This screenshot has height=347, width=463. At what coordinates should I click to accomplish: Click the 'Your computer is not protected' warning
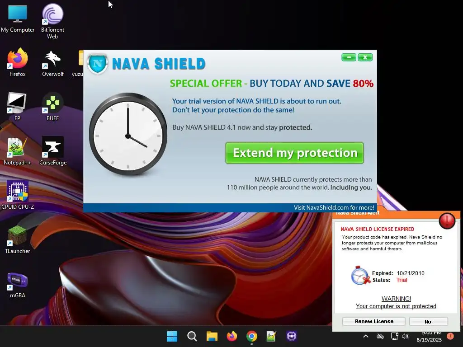point(396,306)
